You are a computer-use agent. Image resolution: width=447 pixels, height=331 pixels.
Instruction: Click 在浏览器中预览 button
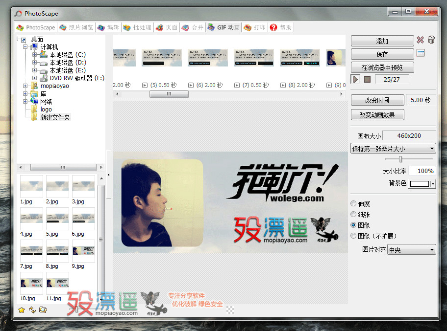pyautogui.click(x=382, y=67)
